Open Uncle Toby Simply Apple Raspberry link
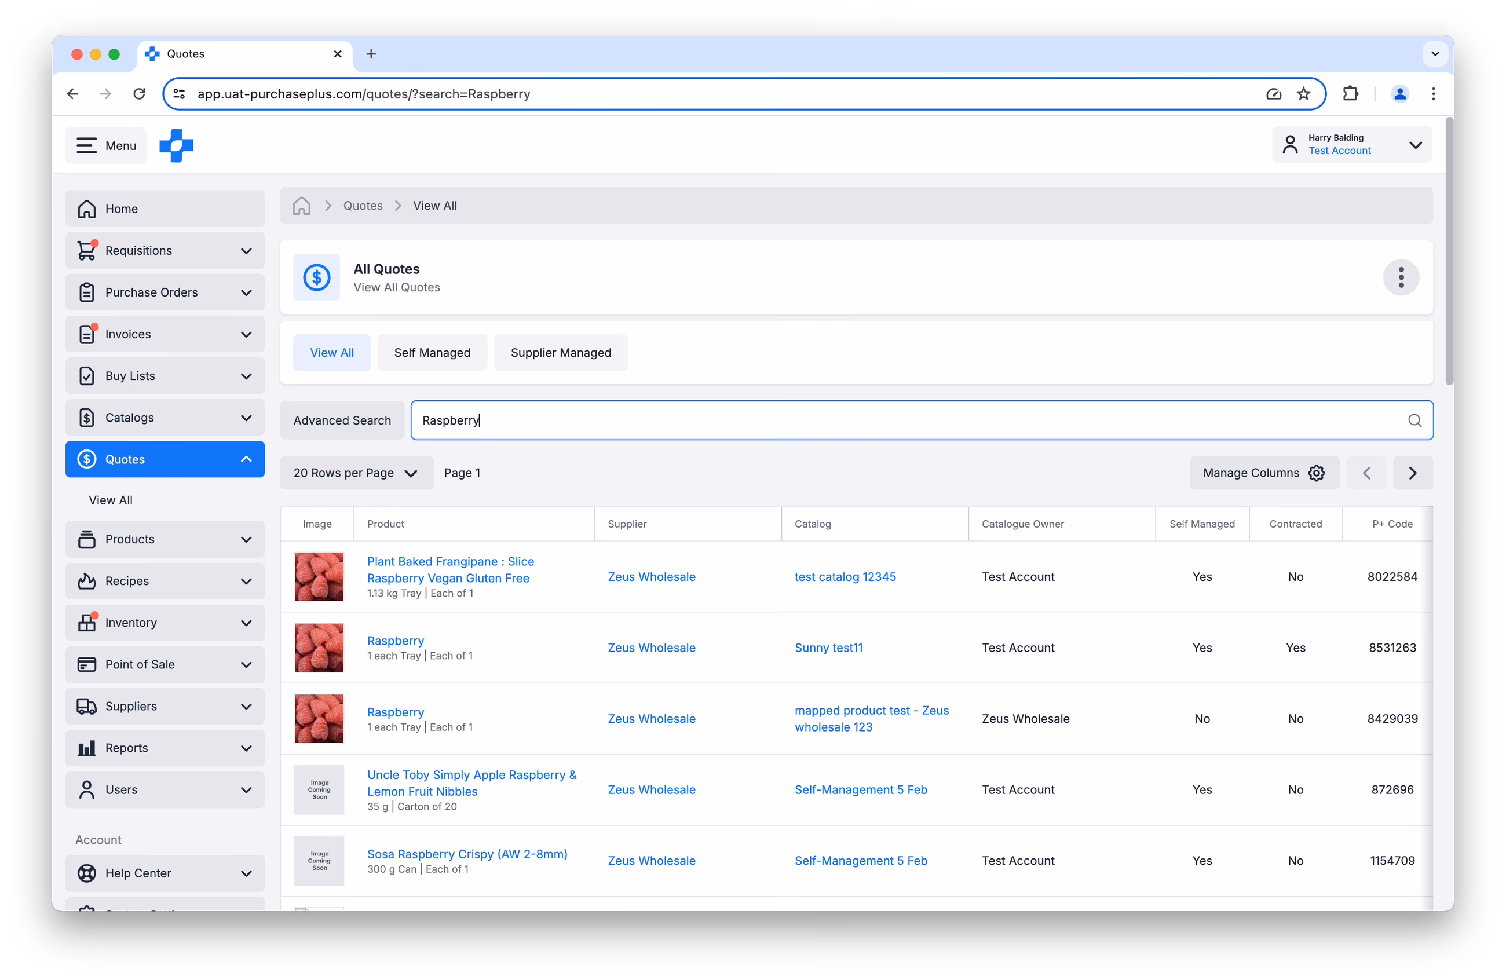Viewport: 1506px width, 980px height. 472,782
